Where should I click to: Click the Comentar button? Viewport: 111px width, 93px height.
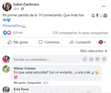point(49,42)
